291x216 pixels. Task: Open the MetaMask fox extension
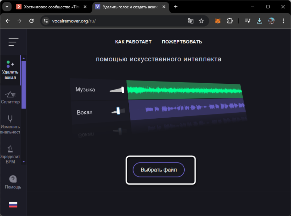point(218,21)
